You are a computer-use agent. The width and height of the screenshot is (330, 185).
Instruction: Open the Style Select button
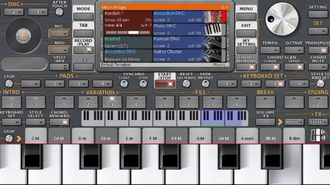(36, 122)
